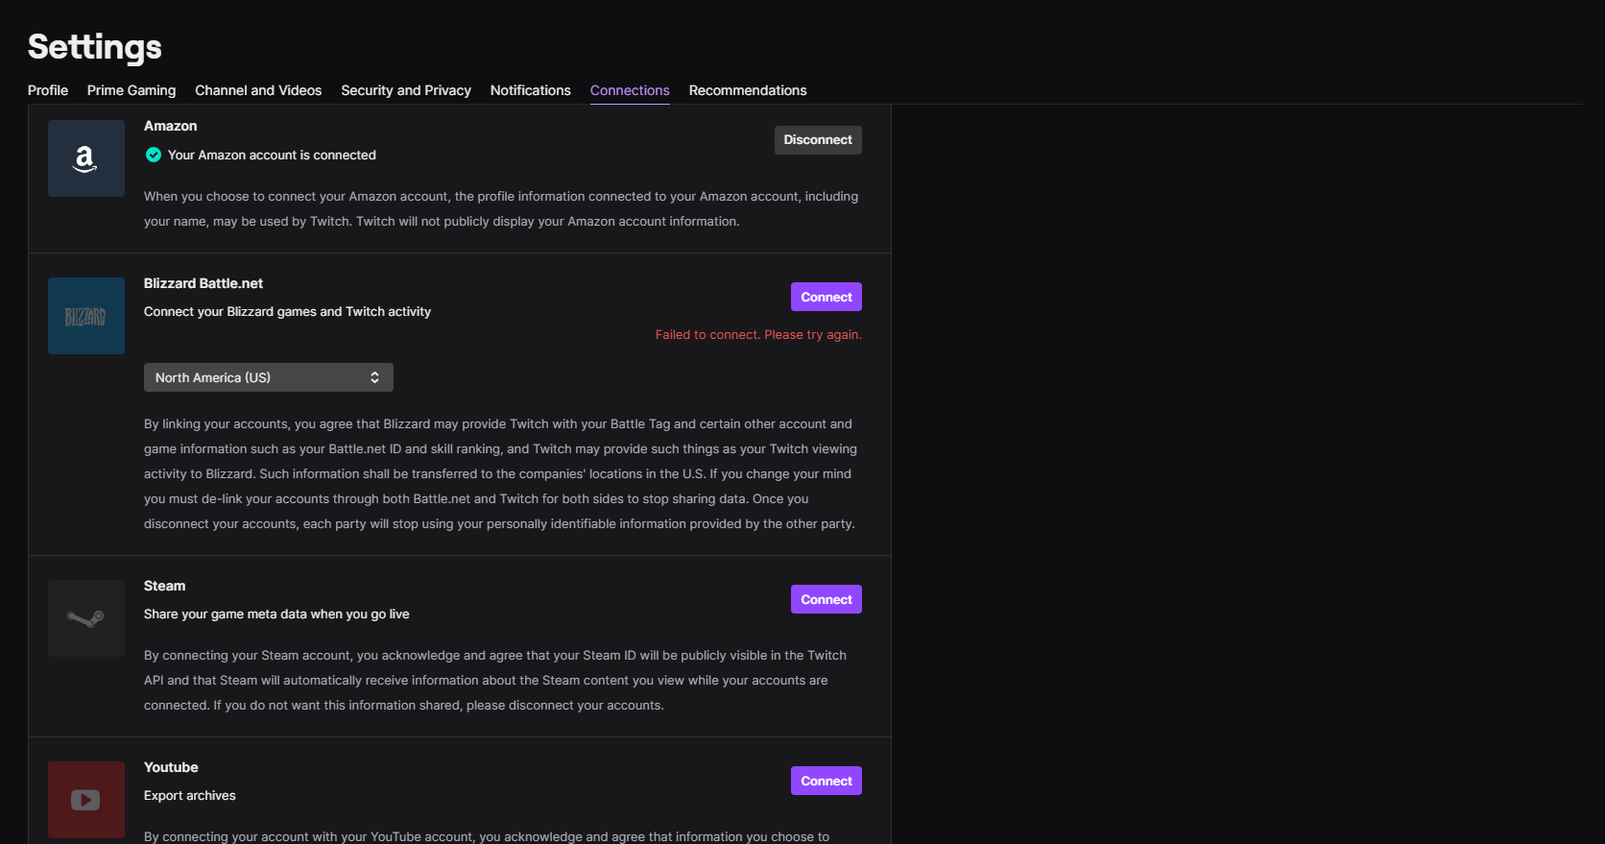Select the Notifications tab

(x=531, y=90)
